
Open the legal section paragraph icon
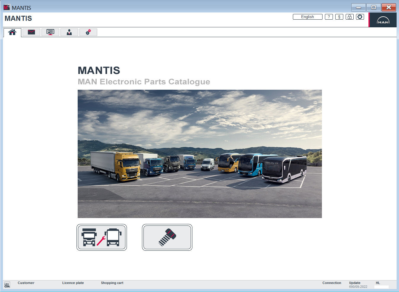pyautogui.click(x=339, y=17)
